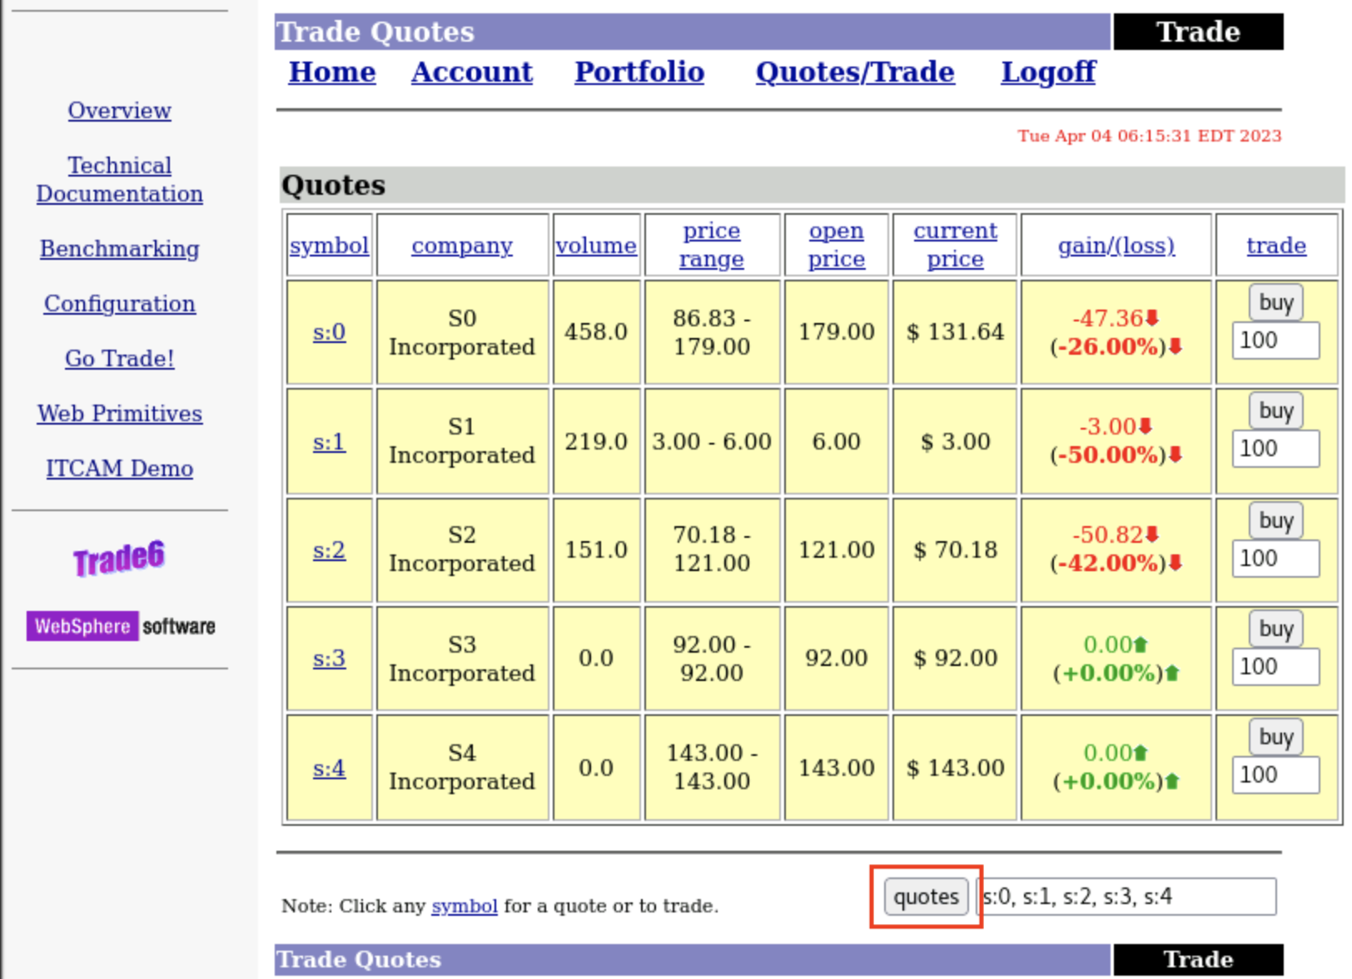The width and height of the screenshot is (1352, 979).
Task: Click the red down arrow beside -3.00
Action: pyautogui.click(x=1146, y=426)
